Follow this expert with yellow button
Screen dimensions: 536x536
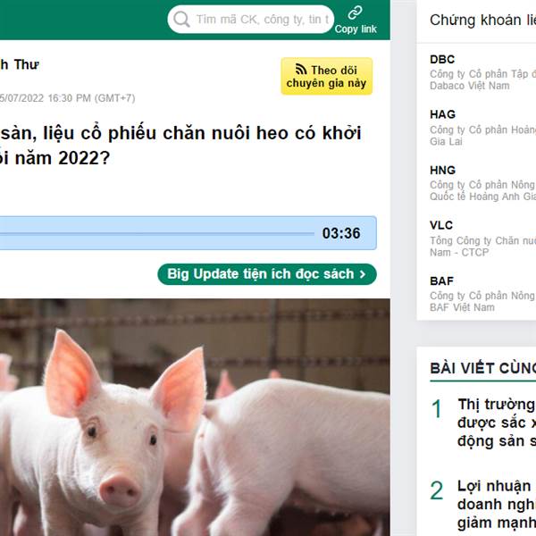tap(326, 76)
